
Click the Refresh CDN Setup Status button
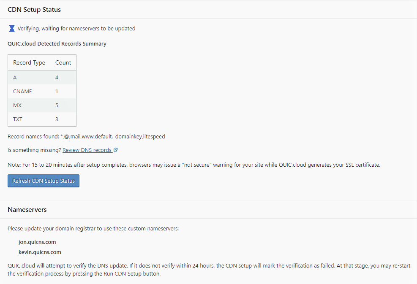coord(44,181)
